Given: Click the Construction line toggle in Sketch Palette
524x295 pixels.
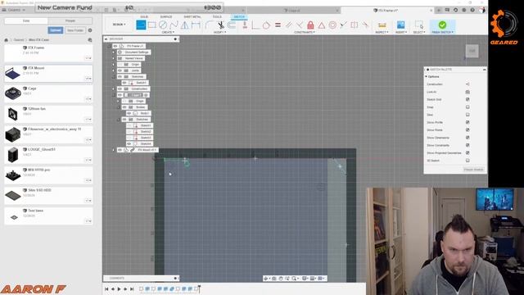Looking at the screenshot, I should click(x=468, y=84).
